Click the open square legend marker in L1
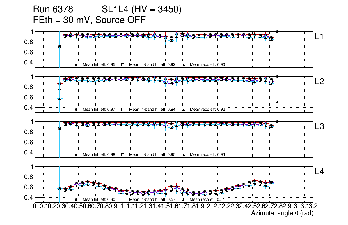This screenshot has height=225, width=348. click(x=123, y=65)
